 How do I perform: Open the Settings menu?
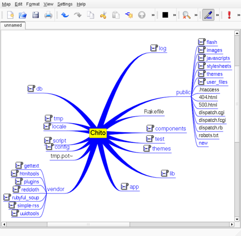[65, 4]
